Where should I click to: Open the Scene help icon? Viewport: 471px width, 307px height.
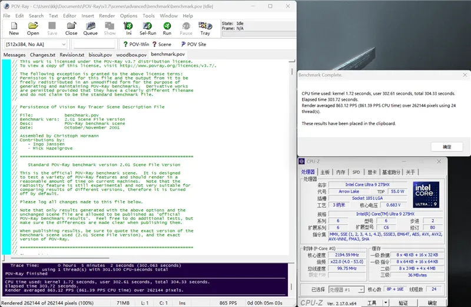pos(162,44)
